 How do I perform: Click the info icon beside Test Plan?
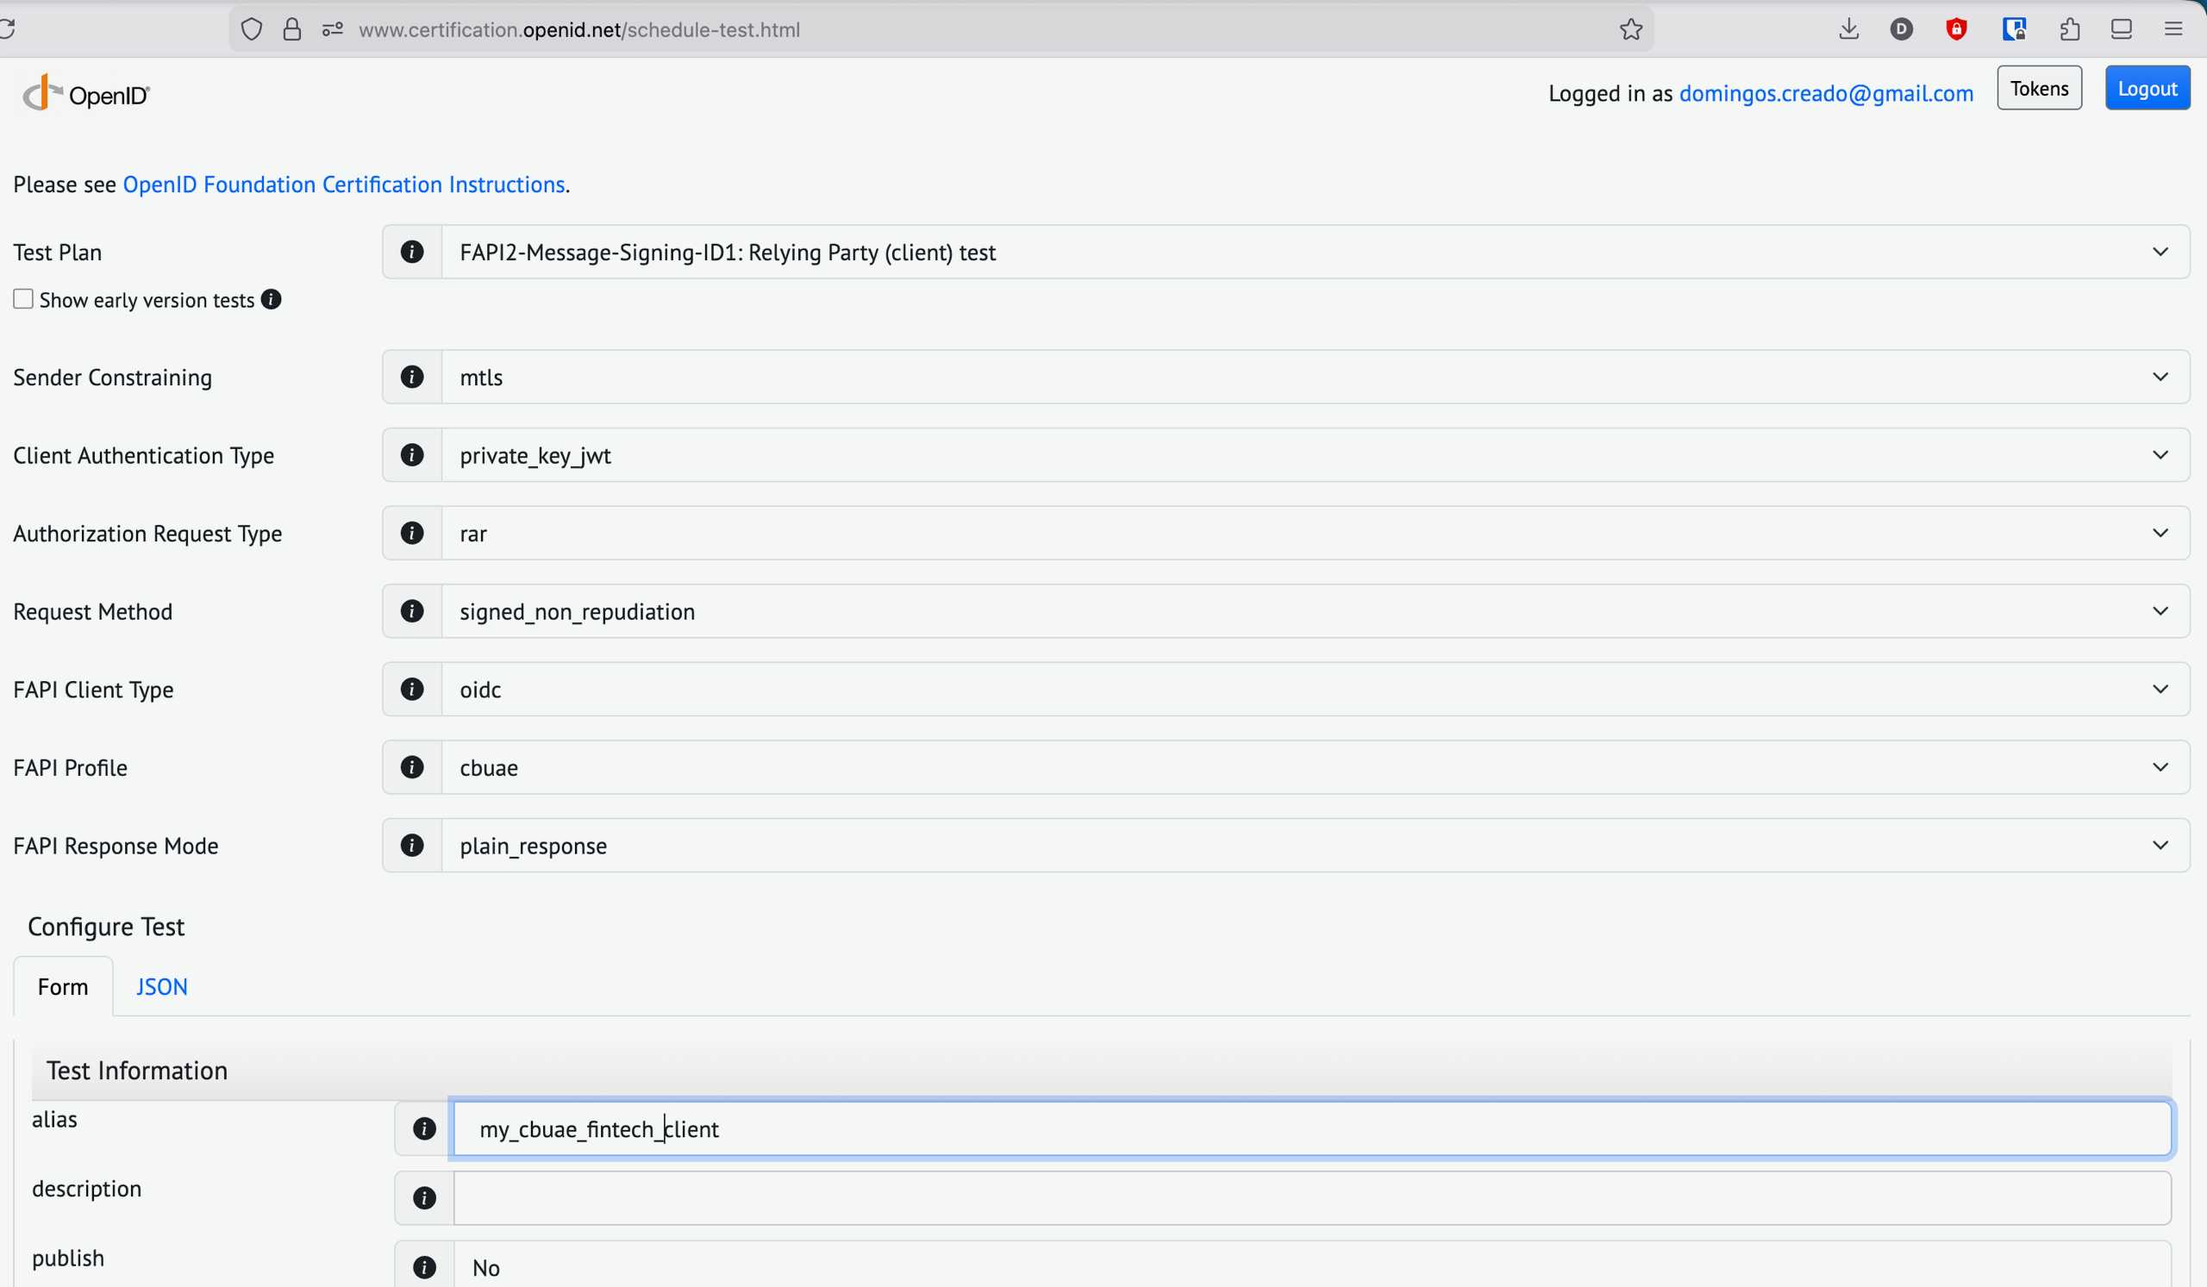coord(411,251)
